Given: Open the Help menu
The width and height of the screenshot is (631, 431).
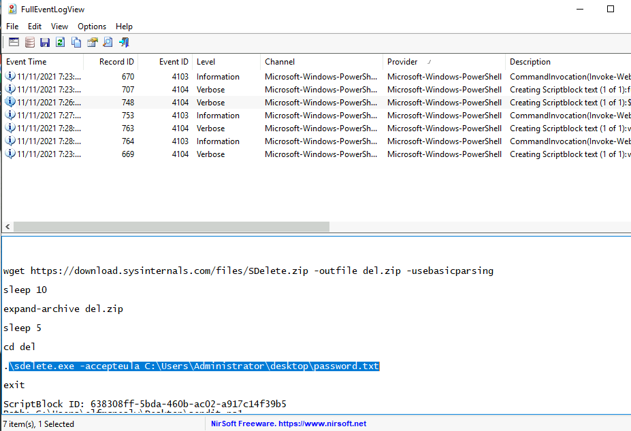Looking at the screenshot, I should (124, 26).
